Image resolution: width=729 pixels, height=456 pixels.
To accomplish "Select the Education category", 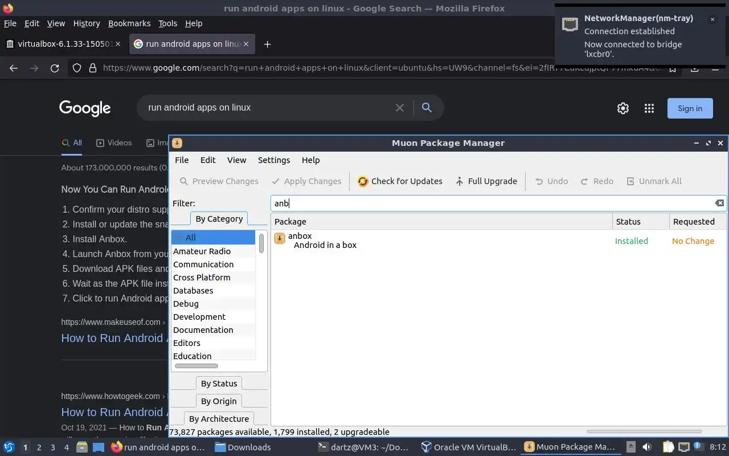I will point(213,356).
